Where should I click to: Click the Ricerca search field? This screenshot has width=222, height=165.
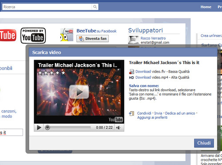click(47, 7)
